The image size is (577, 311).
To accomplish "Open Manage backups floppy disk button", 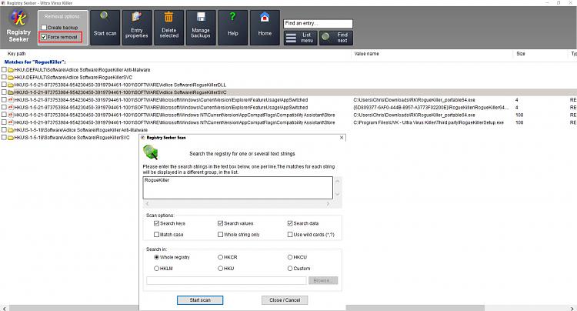I will 201,28.
